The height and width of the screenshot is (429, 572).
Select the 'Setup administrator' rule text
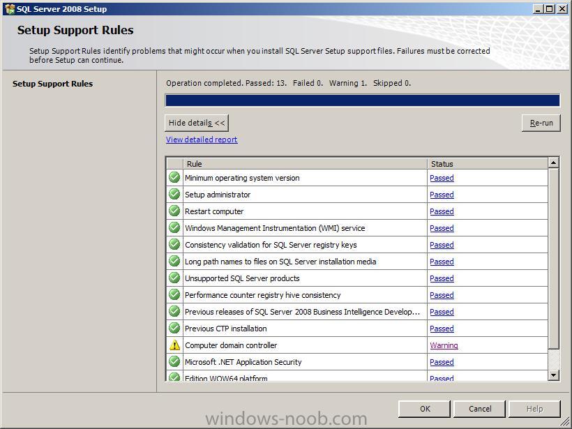tap(218, 195)
